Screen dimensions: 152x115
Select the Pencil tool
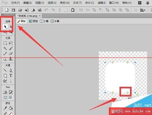(x=5, y=53)
